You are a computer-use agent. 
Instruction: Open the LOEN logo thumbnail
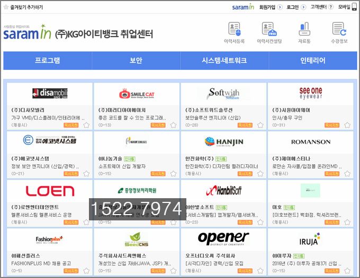point(50,191)
